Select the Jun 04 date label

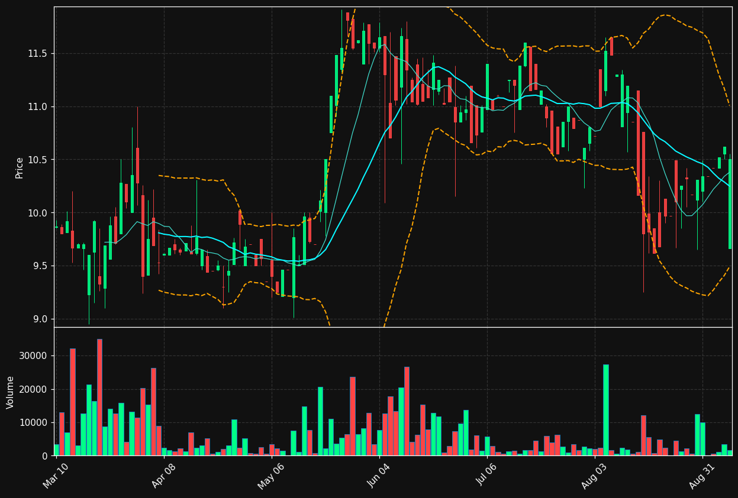click(379, 476)
